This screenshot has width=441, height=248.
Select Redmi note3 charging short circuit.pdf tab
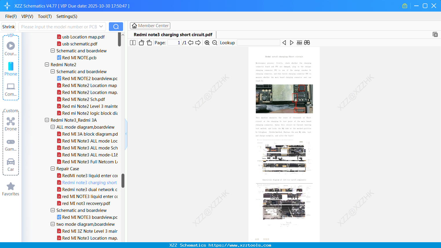(173, 35)
